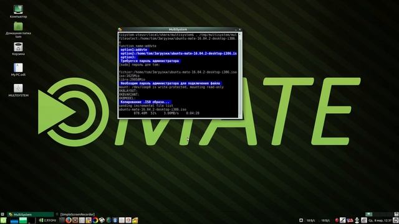399x224 pixels.
Task: Click the MultiSystem terminal vertical scrollbar
Action: (x=239, y=75)
